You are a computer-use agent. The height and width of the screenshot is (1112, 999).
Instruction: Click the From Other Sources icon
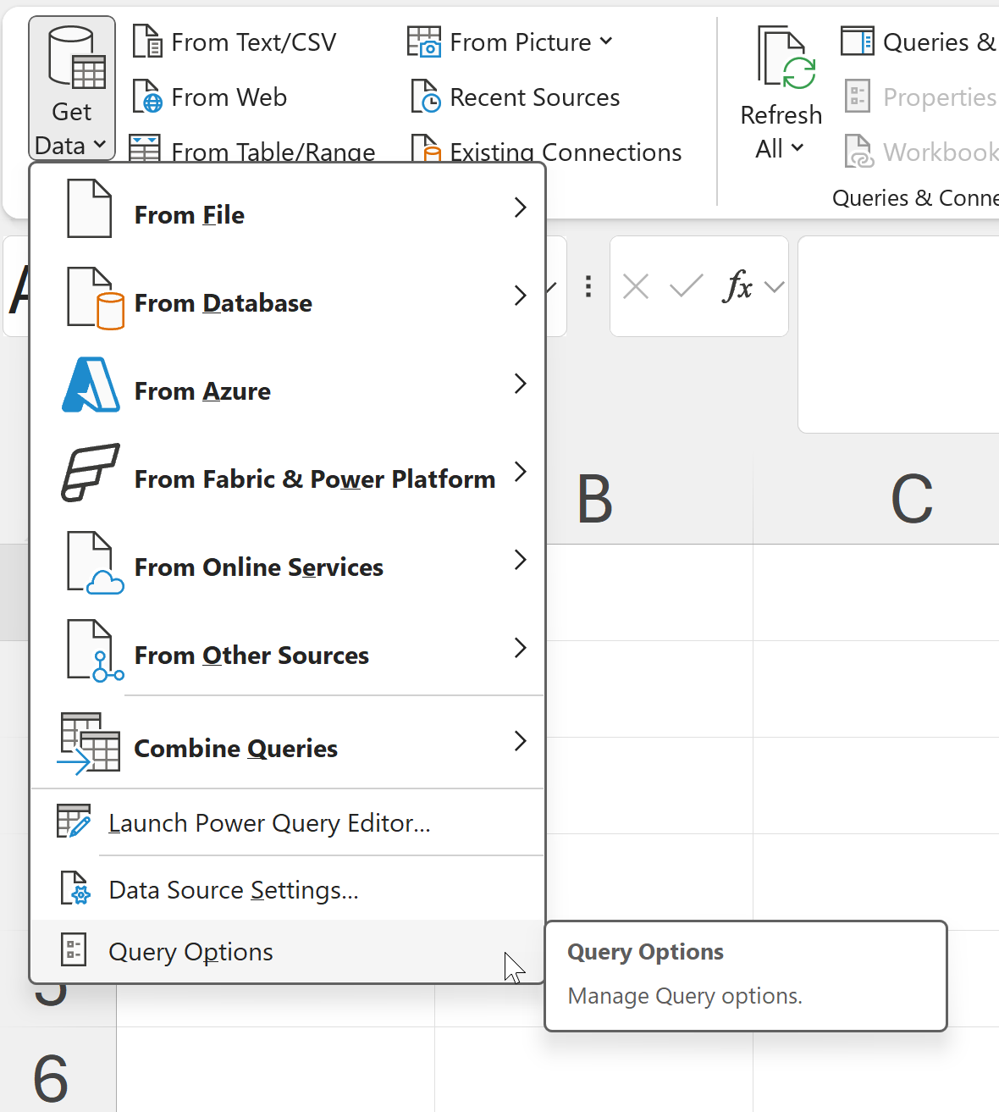95,651
